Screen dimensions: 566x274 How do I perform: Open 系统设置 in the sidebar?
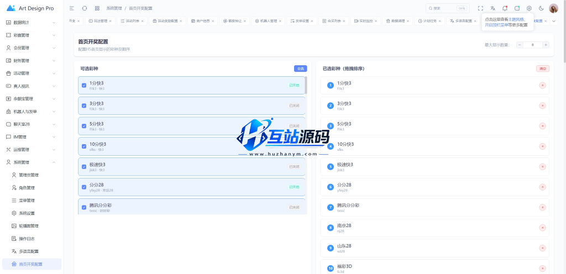(32, 213)
